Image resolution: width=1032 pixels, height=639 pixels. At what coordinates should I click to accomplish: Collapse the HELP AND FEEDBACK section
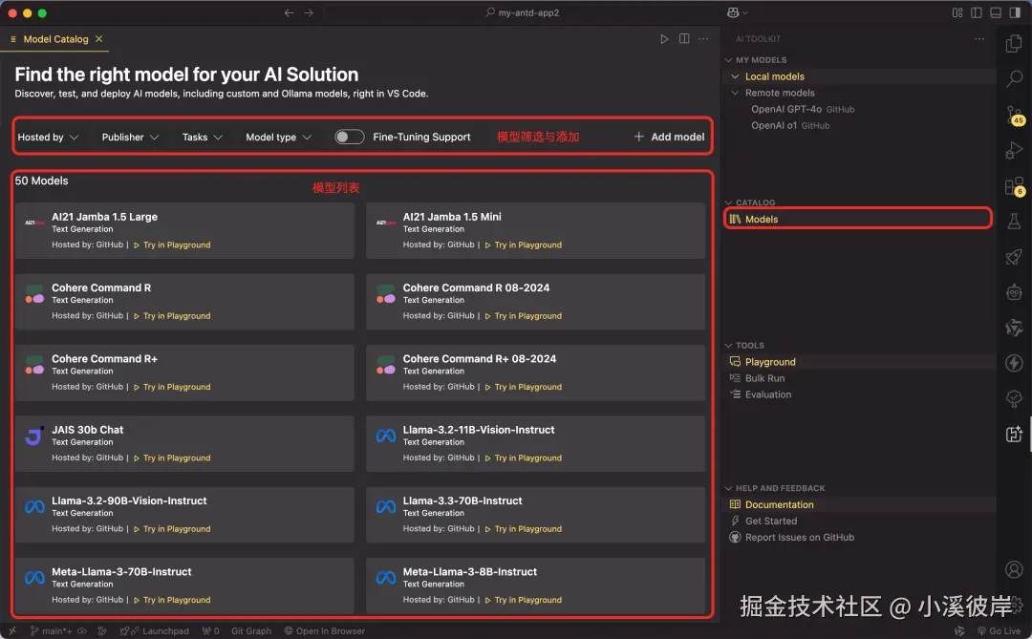(x=728, y=488)
